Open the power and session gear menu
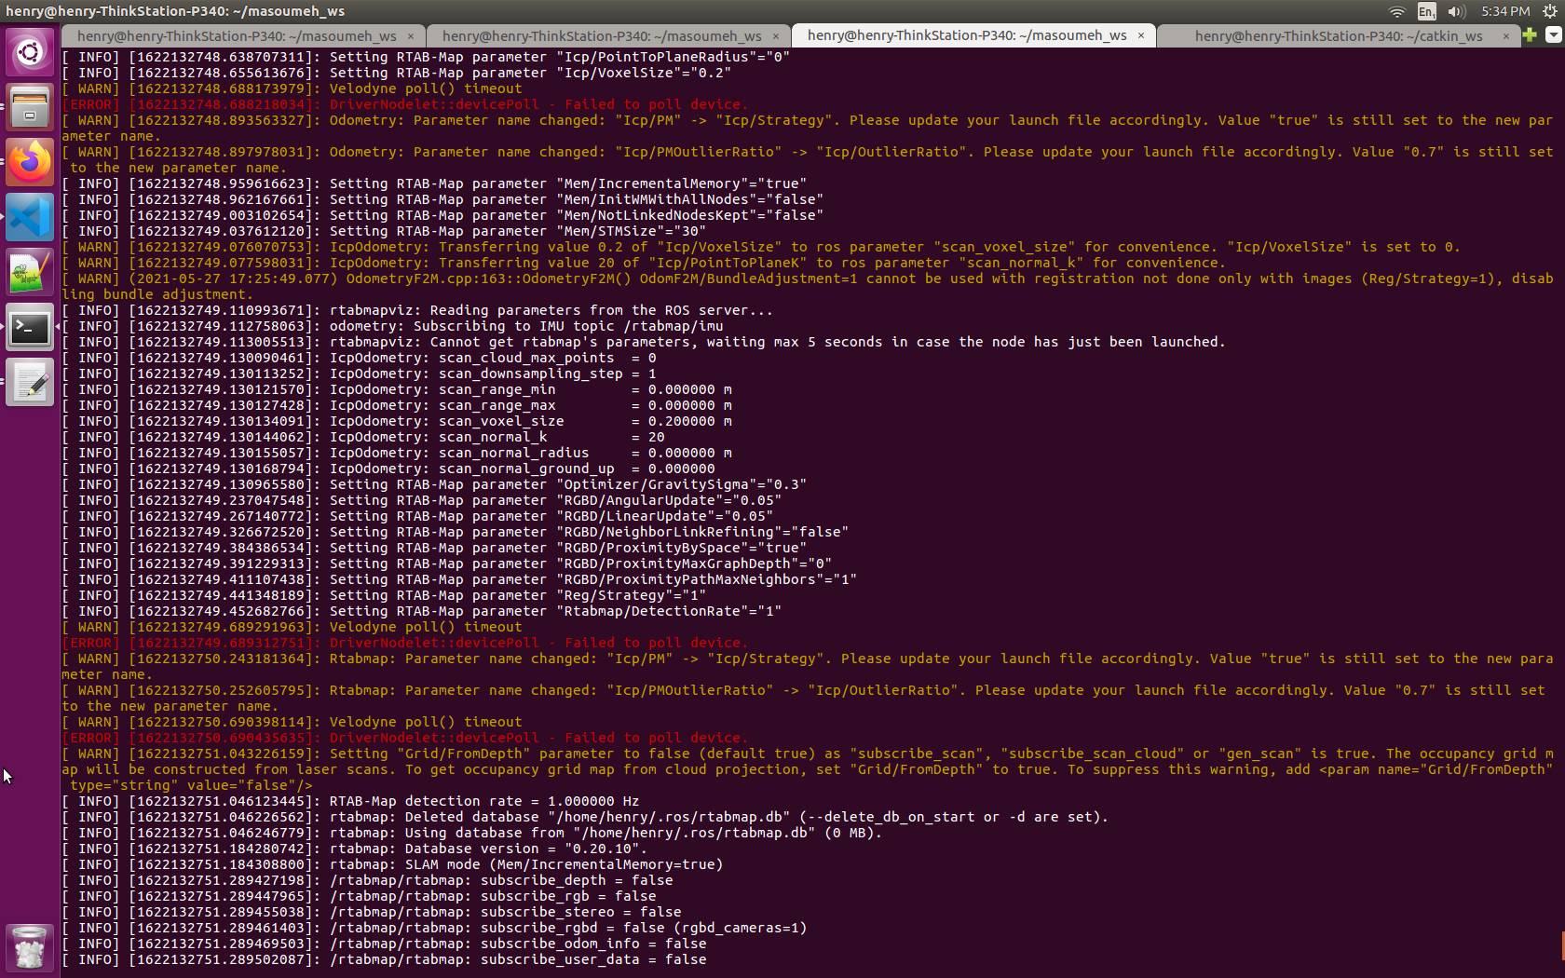 1549,11
